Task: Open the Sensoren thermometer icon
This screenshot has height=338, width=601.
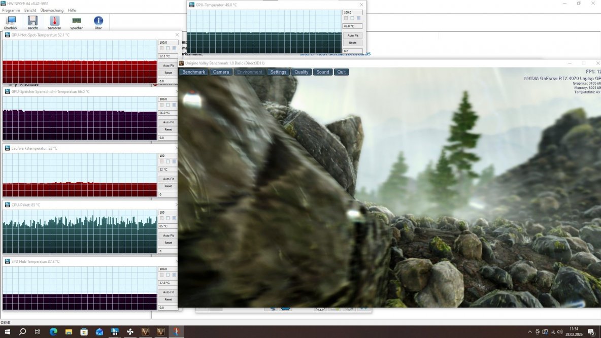Action: 54,22
